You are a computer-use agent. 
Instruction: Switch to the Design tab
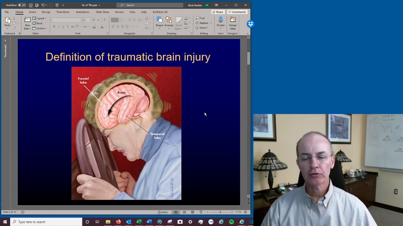[46, 12]
